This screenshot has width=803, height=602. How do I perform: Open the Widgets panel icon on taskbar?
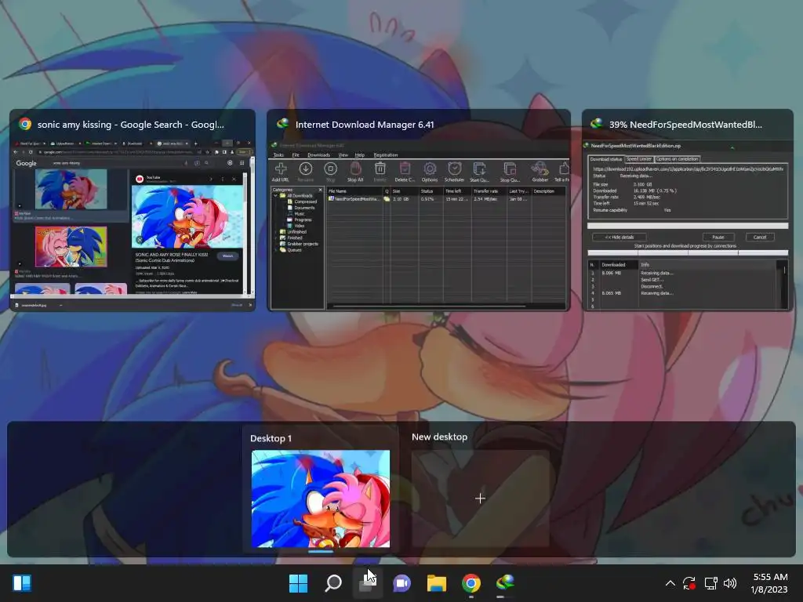(x=22, y=583)
